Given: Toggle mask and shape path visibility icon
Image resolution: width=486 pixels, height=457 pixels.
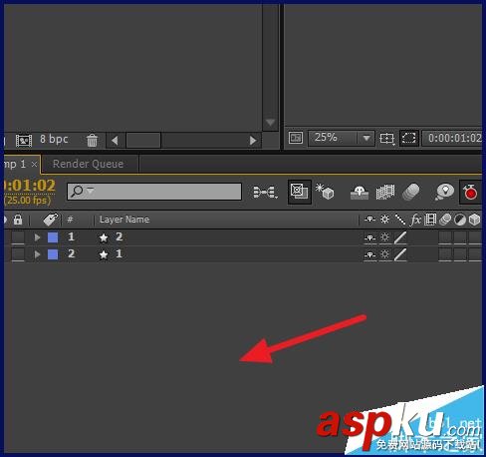Looking at the screenshot, I should [408, 138].
